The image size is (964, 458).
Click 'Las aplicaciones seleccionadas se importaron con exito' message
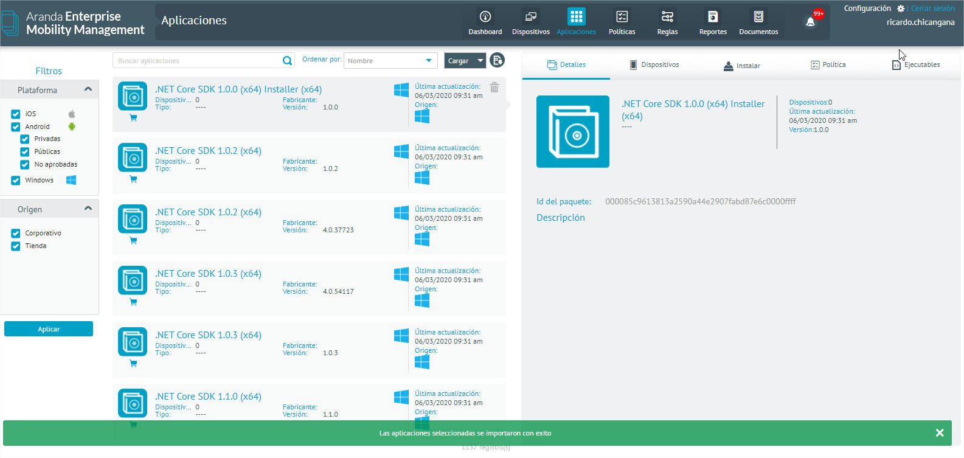465,433
